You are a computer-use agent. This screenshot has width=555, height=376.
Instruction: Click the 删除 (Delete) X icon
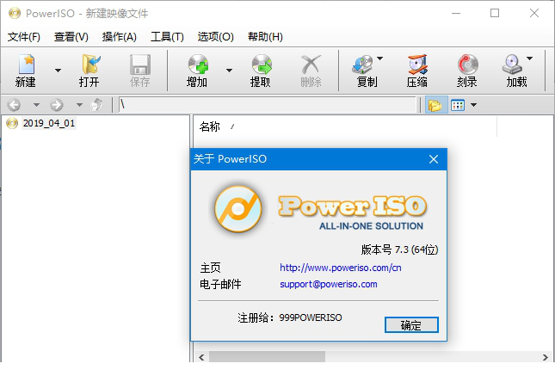point(311,65)
